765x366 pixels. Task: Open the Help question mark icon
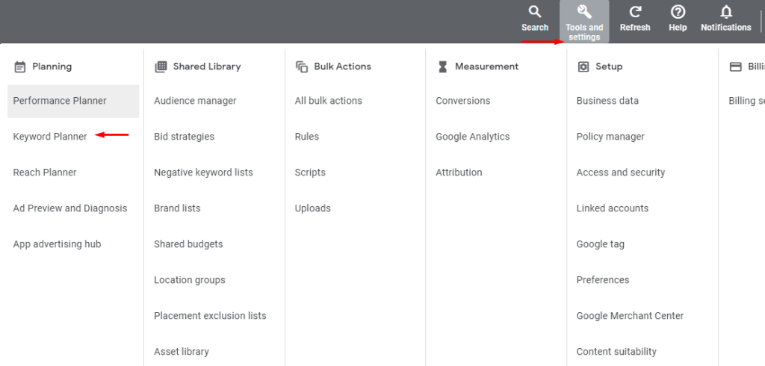pyautogui.click(x=678, y=12)
